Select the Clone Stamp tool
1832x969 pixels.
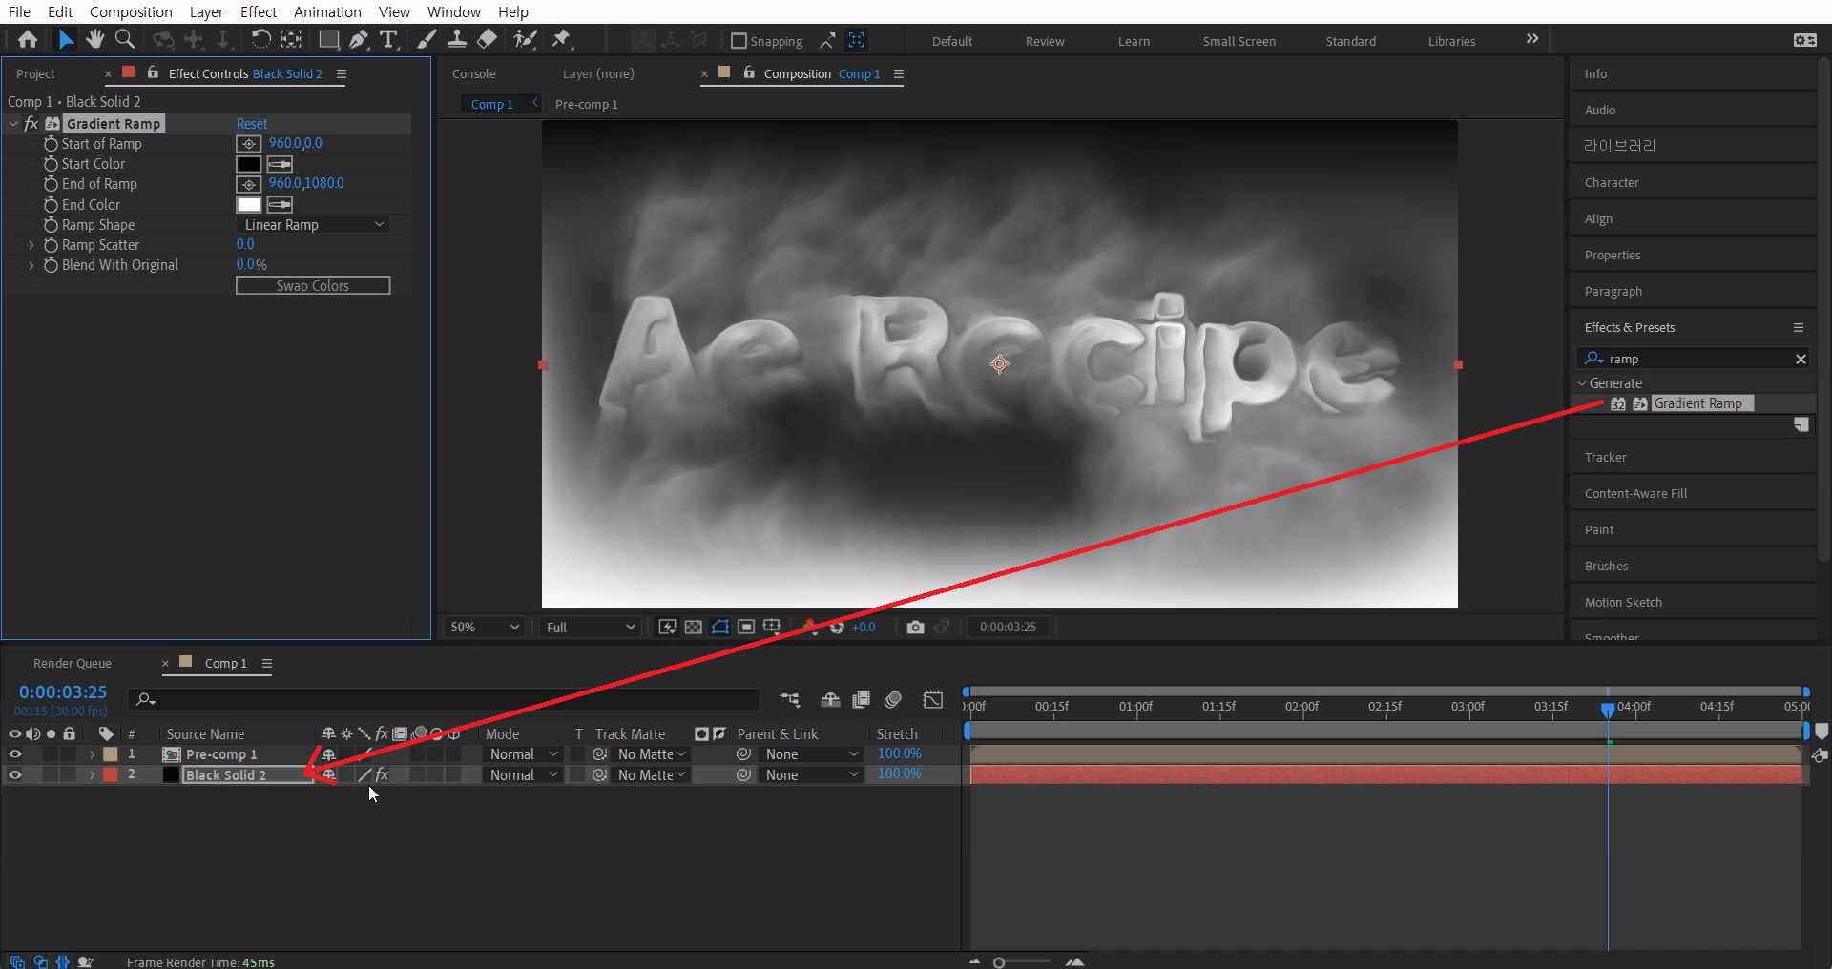[457, 39]
